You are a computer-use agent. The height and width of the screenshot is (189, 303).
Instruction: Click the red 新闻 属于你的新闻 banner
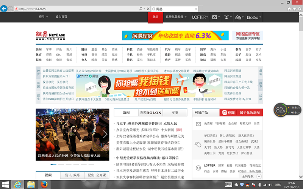point(241,113)
